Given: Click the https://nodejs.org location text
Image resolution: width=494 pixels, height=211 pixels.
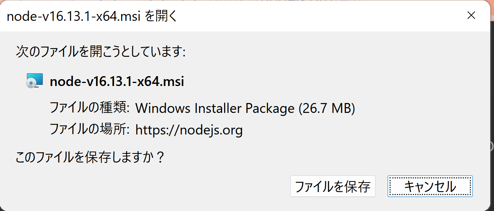Looking at the screenshot, I should pyautogui.click(x=189, y=130).
